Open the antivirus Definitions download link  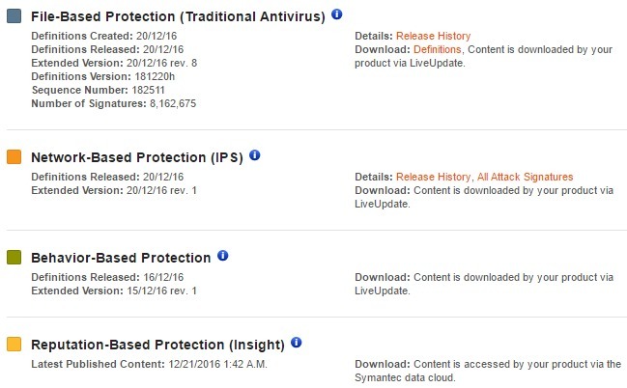pos(439,49)
